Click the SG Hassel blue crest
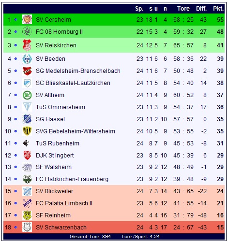The height and width of the screenshot is (242, 228). pyautogui.click(x=27, y=119)
